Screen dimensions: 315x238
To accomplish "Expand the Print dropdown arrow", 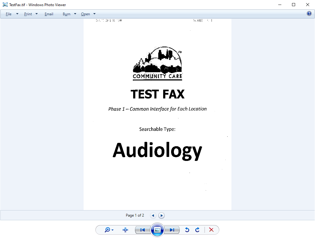I will pyautogui.click(x=36, y=14).
